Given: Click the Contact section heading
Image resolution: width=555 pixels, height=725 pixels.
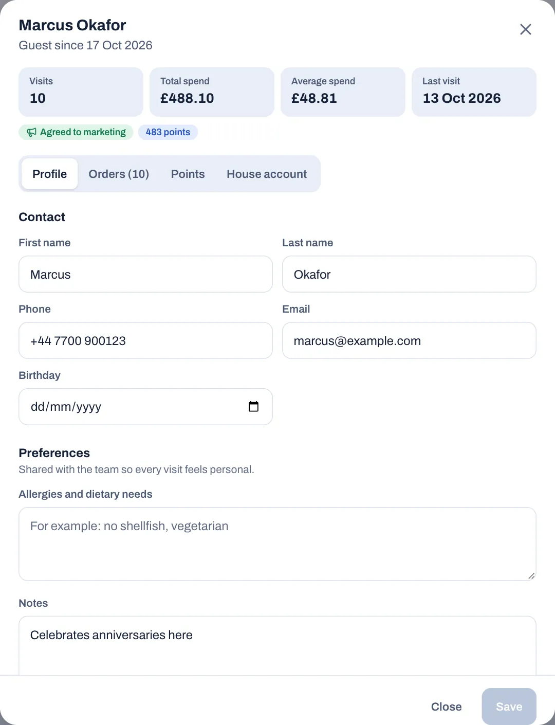Looking at the screenshot, I should [42, 217].
